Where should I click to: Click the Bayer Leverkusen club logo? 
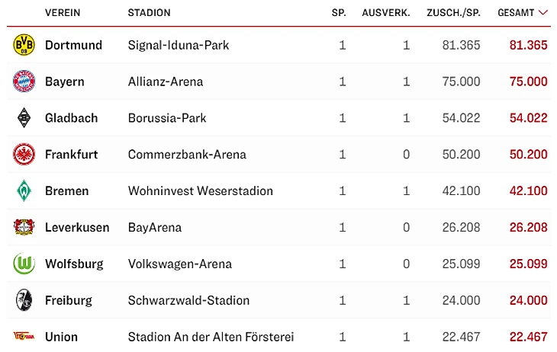pos(24,227)
